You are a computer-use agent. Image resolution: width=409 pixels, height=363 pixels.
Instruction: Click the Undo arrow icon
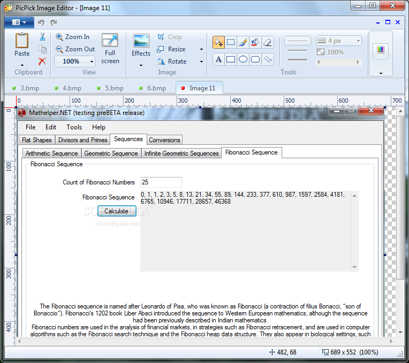41,22
